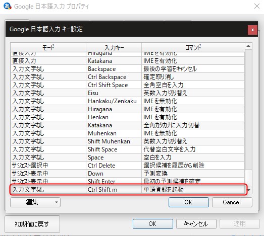
Task: Click the Google Japanese Input app icon
Action: 8,6
